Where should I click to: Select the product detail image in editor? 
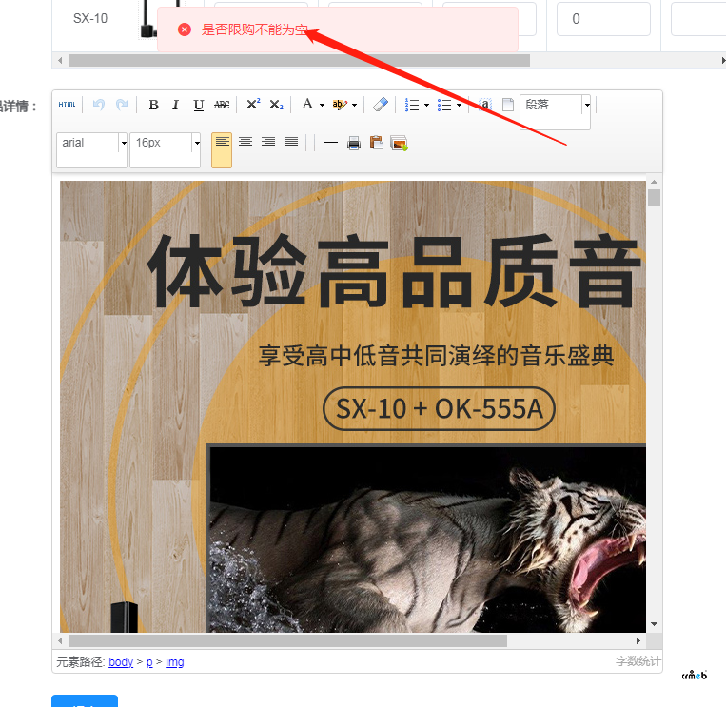pyautogui.click(x=353, y=406)
